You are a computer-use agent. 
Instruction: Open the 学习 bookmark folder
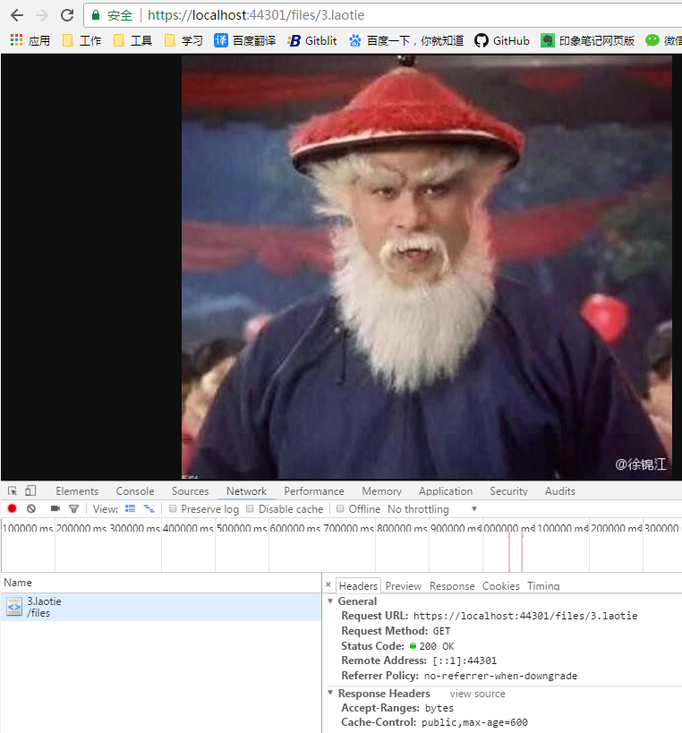pos(183,40)
